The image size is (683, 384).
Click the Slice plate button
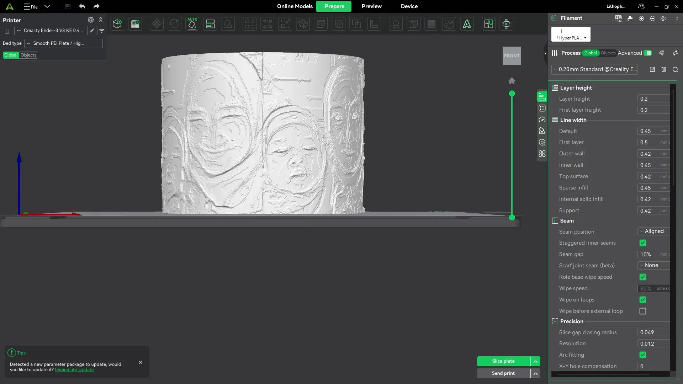click(503, 361)
